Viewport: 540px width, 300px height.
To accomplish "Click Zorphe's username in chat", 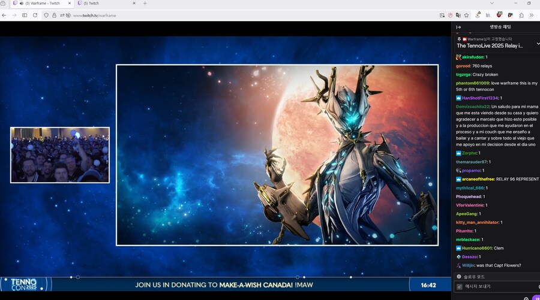I will (469, 153).
